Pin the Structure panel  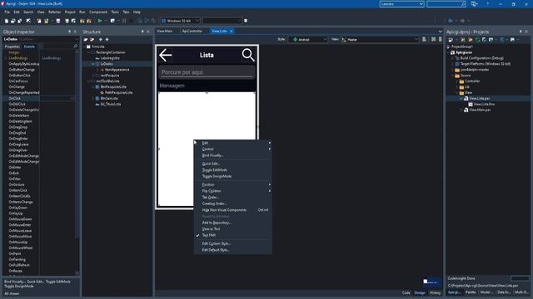142,32
